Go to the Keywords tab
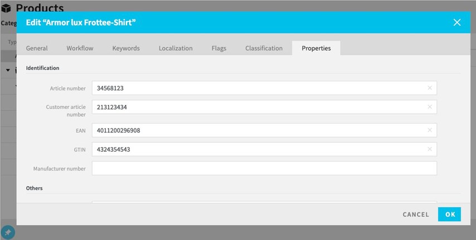 click(126, 48)
